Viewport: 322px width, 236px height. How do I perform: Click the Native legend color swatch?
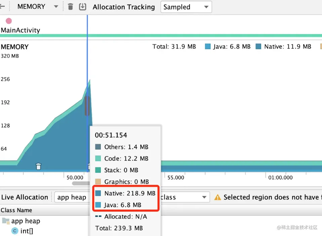tap(258, 47)
